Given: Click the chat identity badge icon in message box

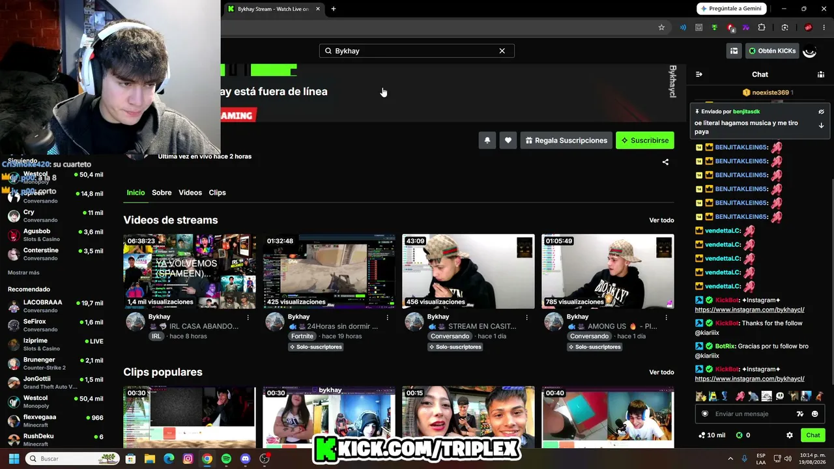Looking at the screenshot, I should [704, 414].
